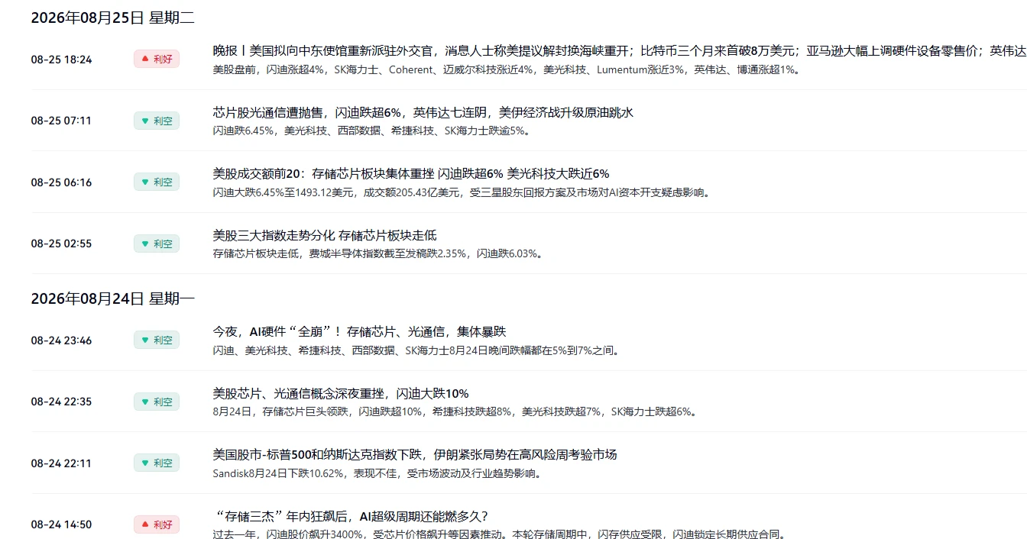Click the timestamp '08-24 23:46'
This screenshot has height=539, width=1027.
coord(61,341)
